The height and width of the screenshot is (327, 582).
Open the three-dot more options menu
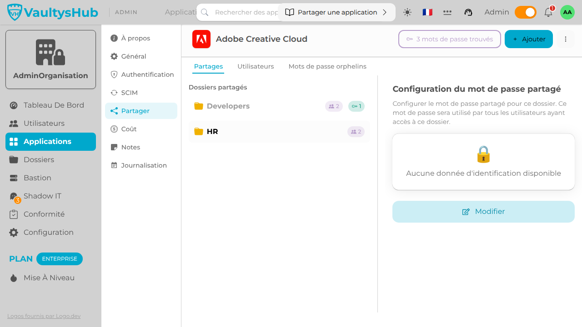[x=566, y=39]
